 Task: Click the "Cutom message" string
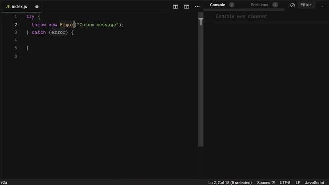pyautogui.click(x=98, y=25)
